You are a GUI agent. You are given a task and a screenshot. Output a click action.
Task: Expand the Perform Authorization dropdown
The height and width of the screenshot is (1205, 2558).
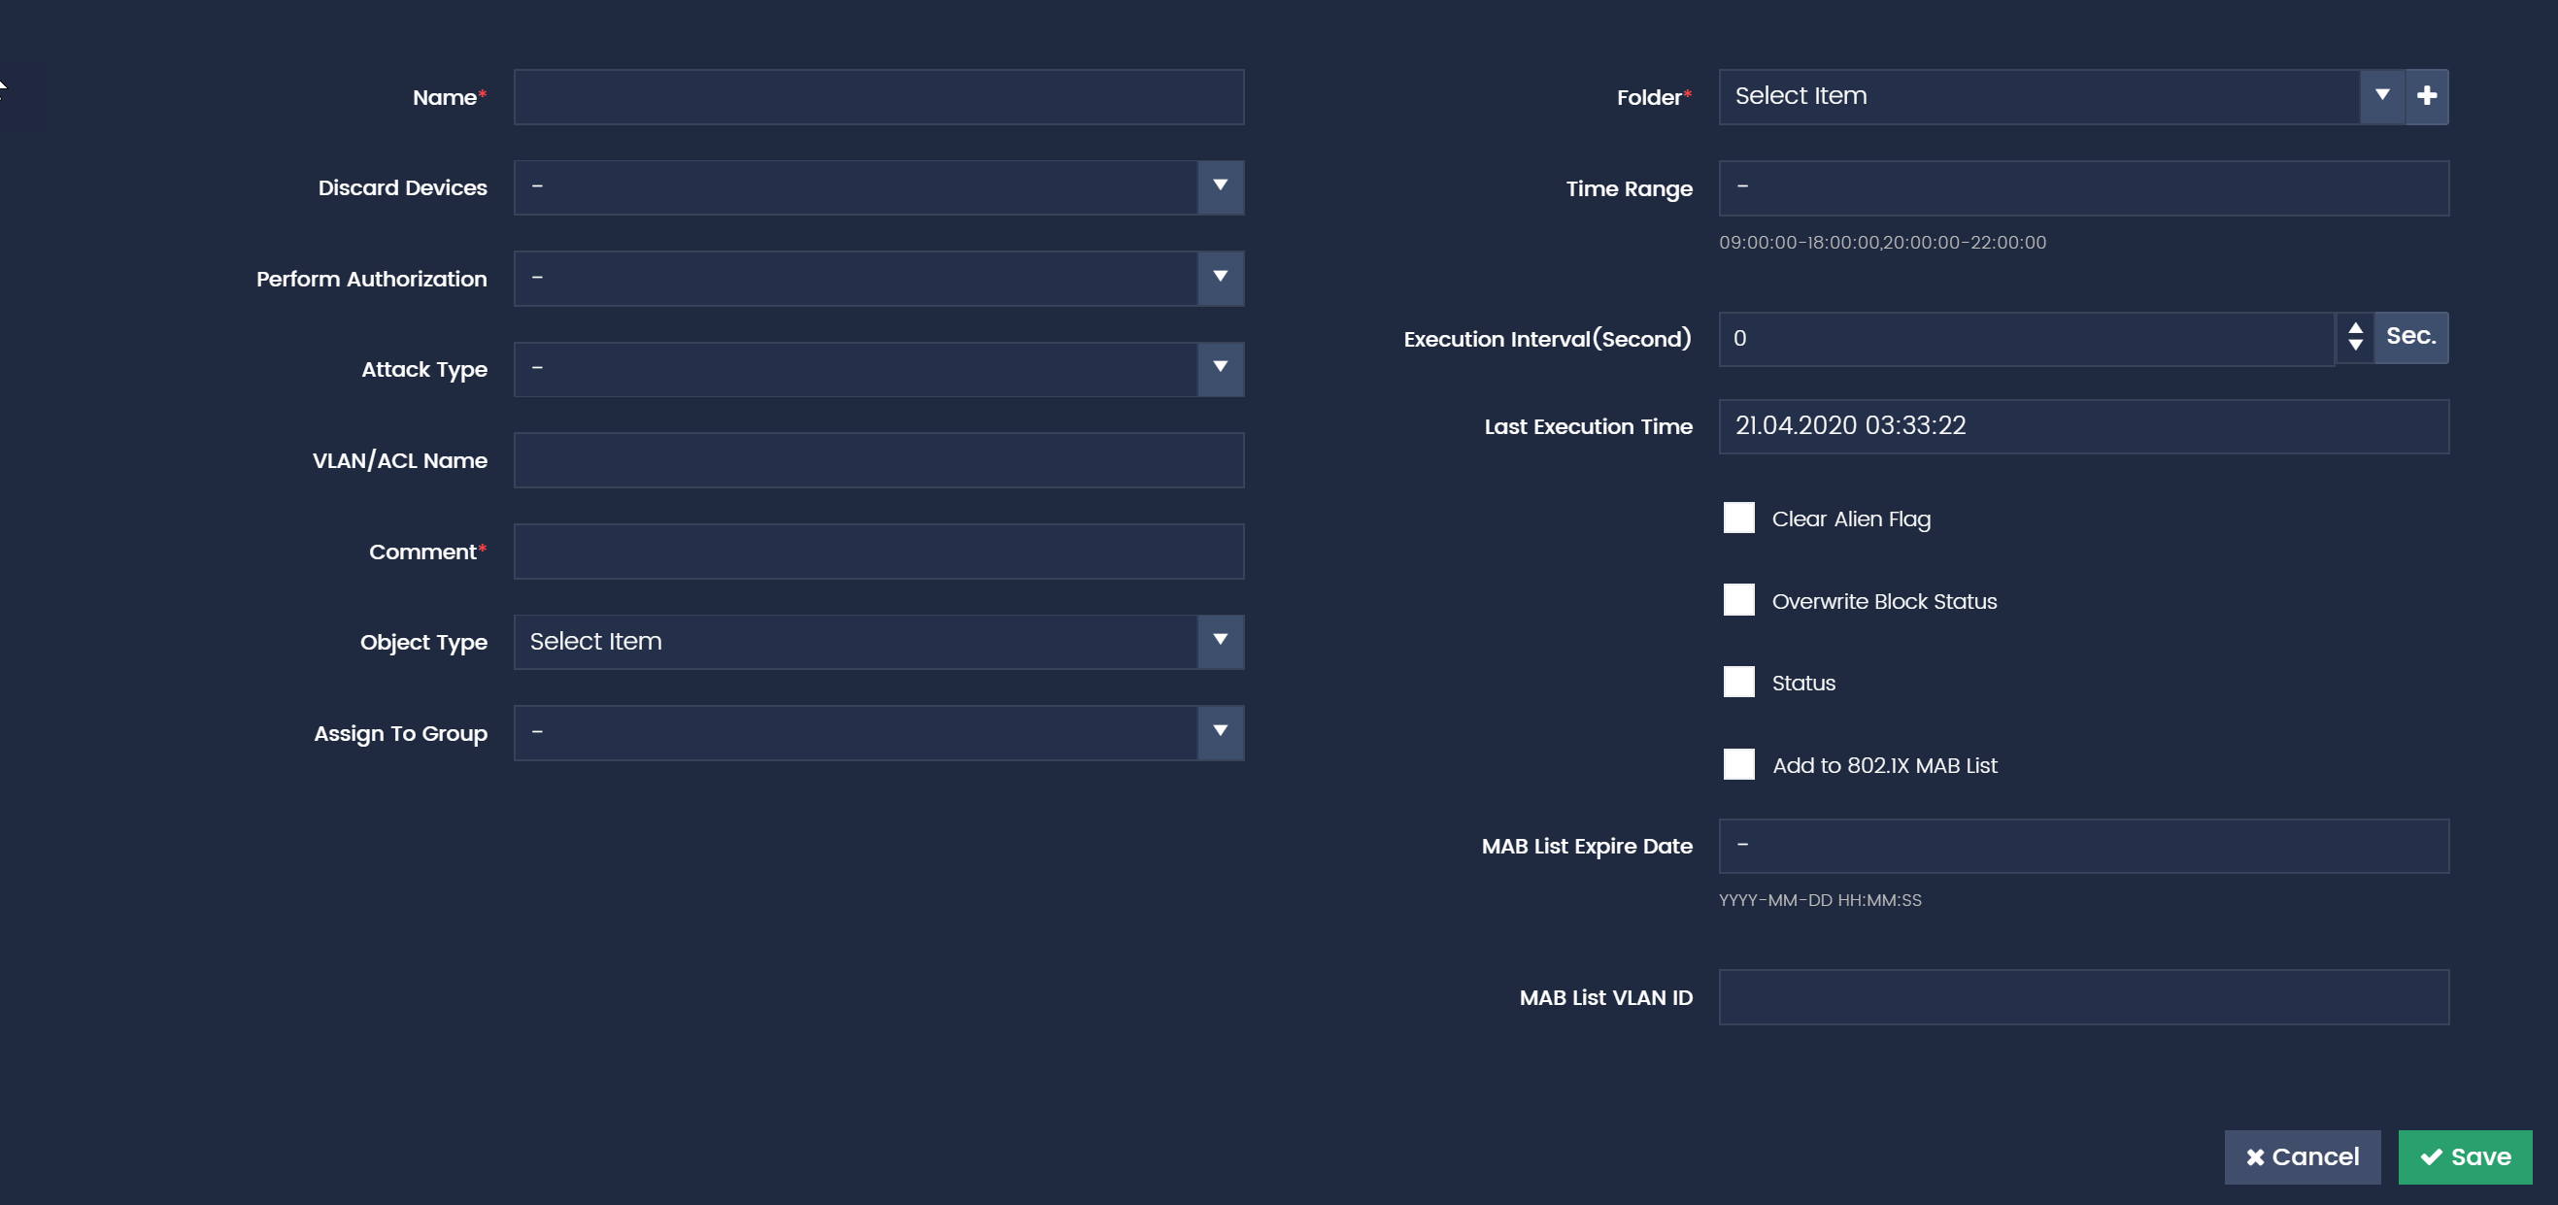(1221, 278)
